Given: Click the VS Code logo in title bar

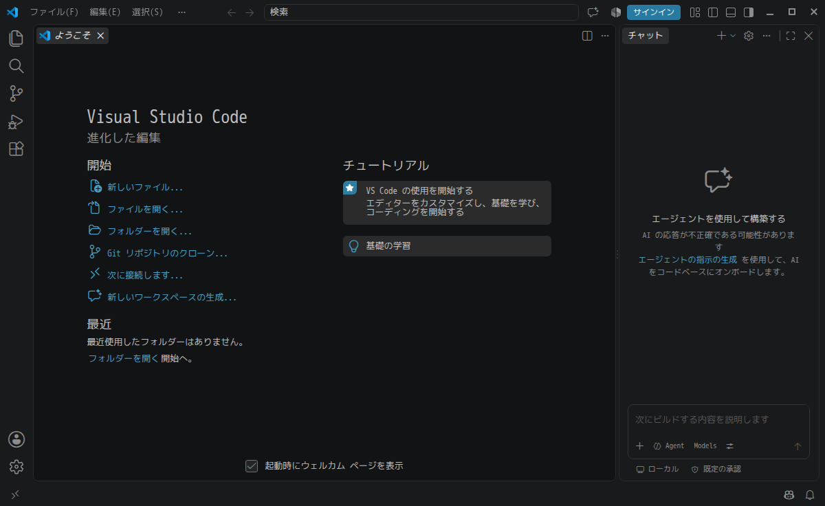Looking at the screenshot, I should (12, 12).
